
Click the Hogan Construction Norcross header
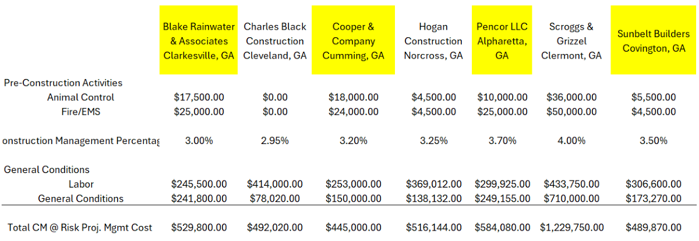click(433, 41)
